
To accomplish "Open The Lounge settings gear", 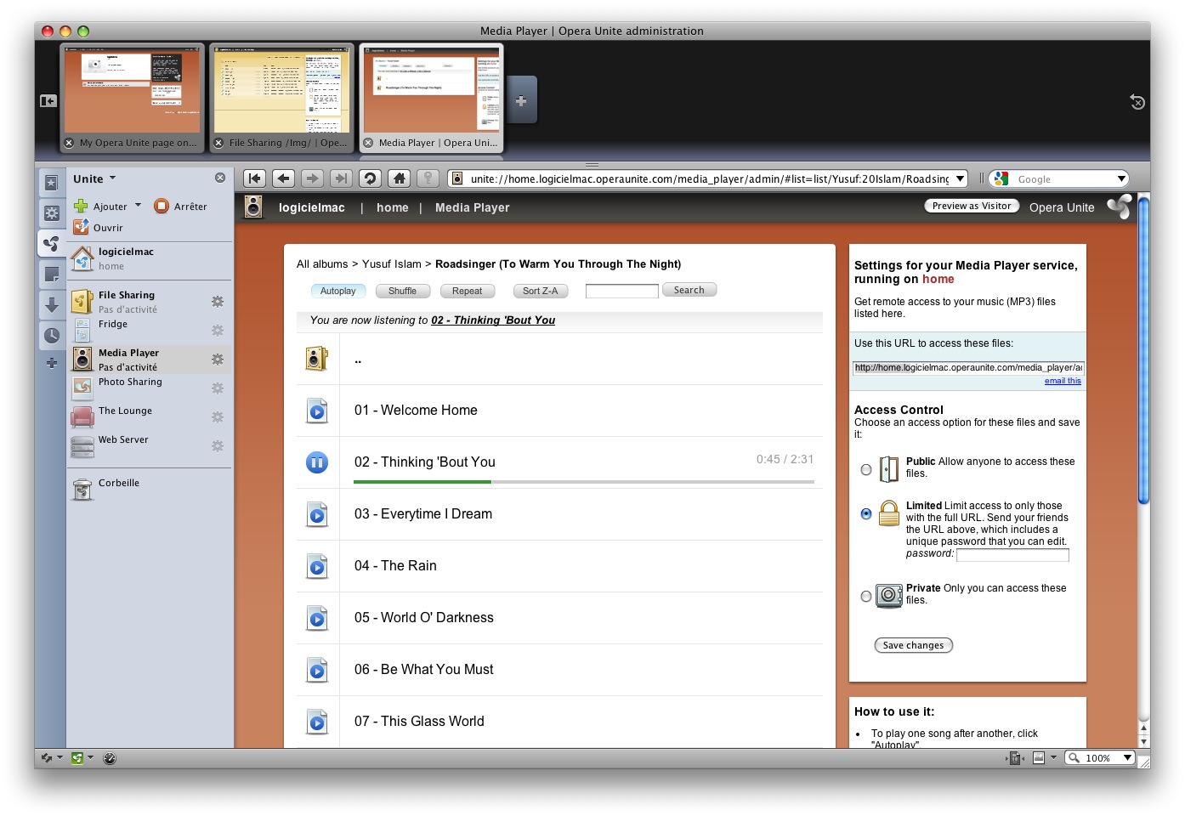I will (218, 417).
